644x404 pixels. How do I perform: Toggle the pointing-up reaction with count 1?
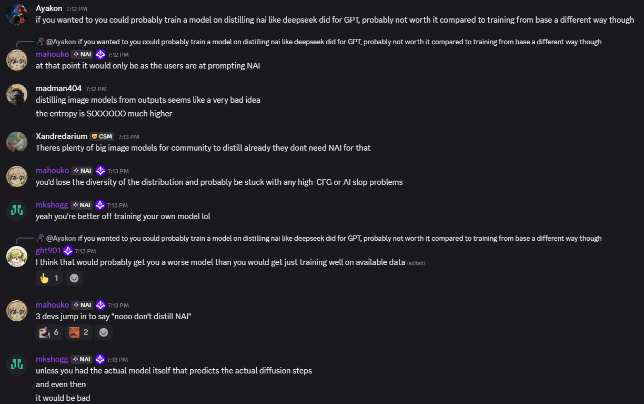(x=49, y=278)
